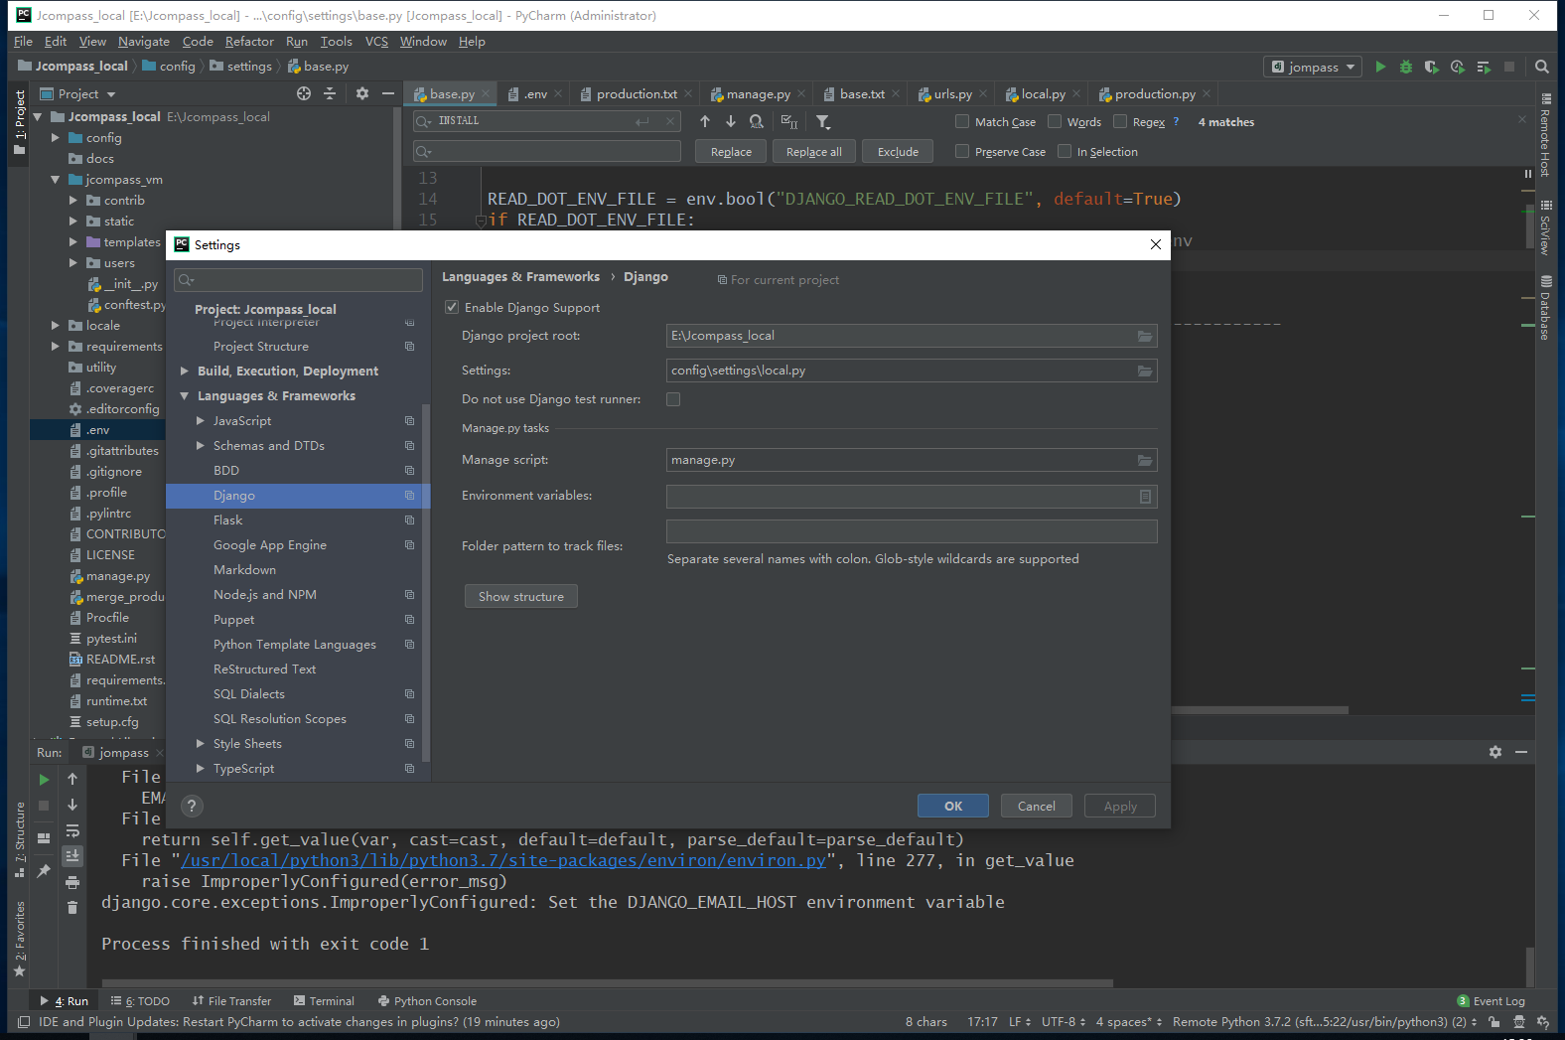Open the VCS menu
This screenshot has width=1565, height=1040.
[376, 42]
